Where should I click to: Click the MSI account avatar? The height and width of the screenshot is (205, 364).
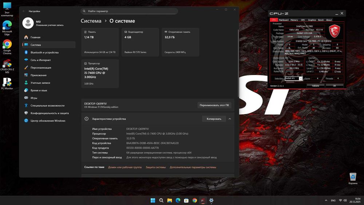(28, 23)
